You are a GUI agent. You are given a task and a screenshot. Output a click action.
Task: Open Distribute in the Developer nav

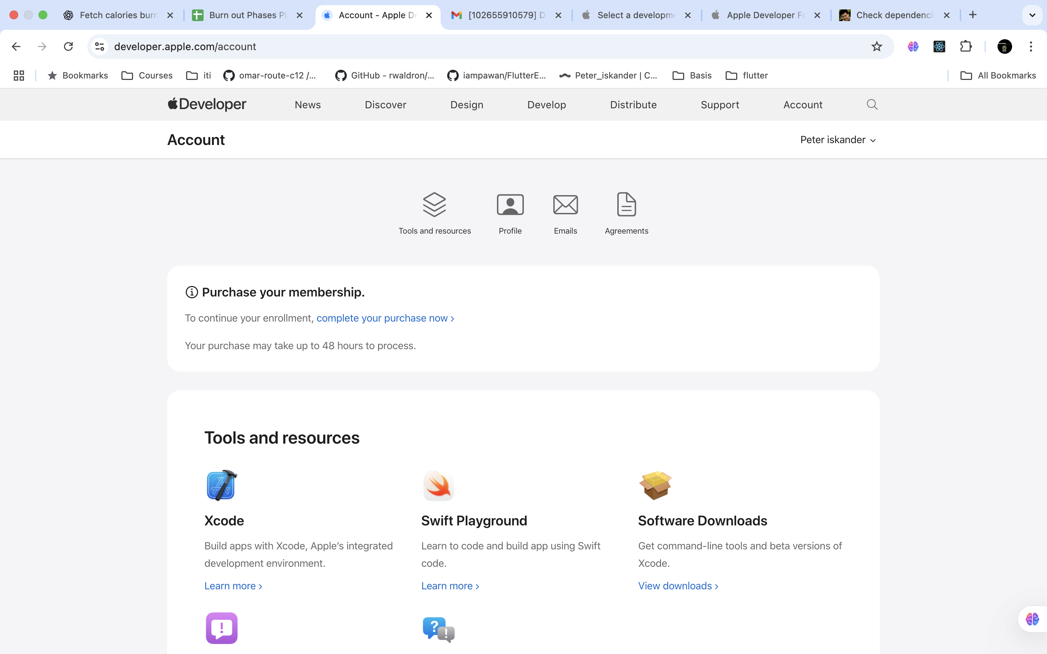pos(633,105)
